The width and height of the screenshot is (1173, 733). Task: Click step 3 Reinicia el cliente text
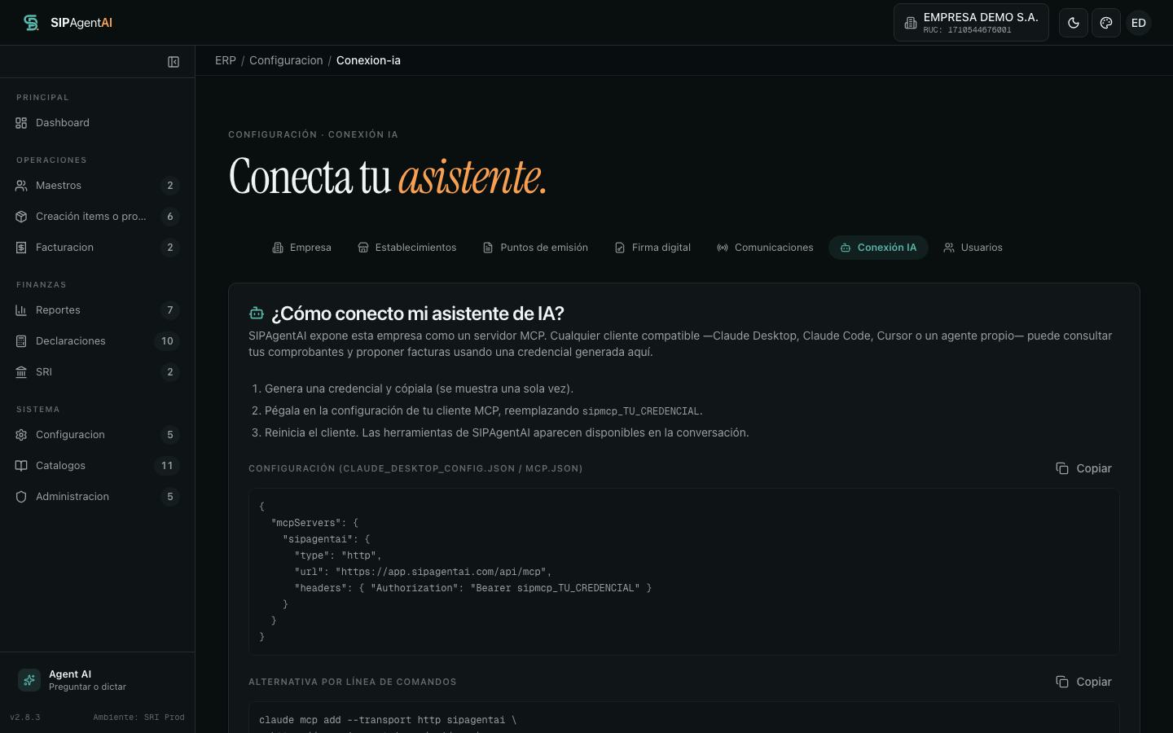507,432
